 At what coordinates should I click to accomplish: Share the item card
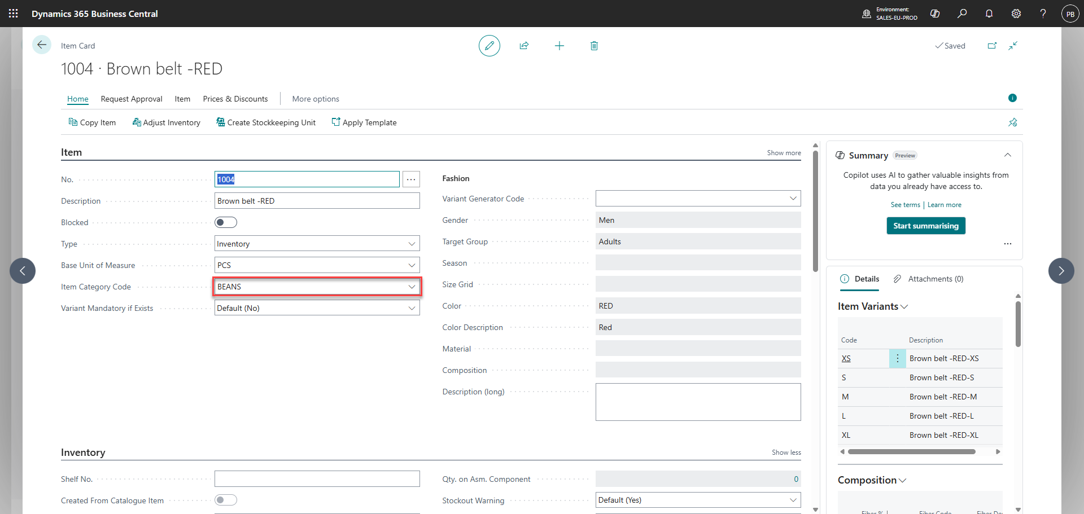coord(524,46)
